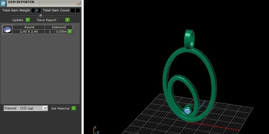Click the Total Gem Count label
Viewport: 269px width, 134px height.
[x=56, y=11]
